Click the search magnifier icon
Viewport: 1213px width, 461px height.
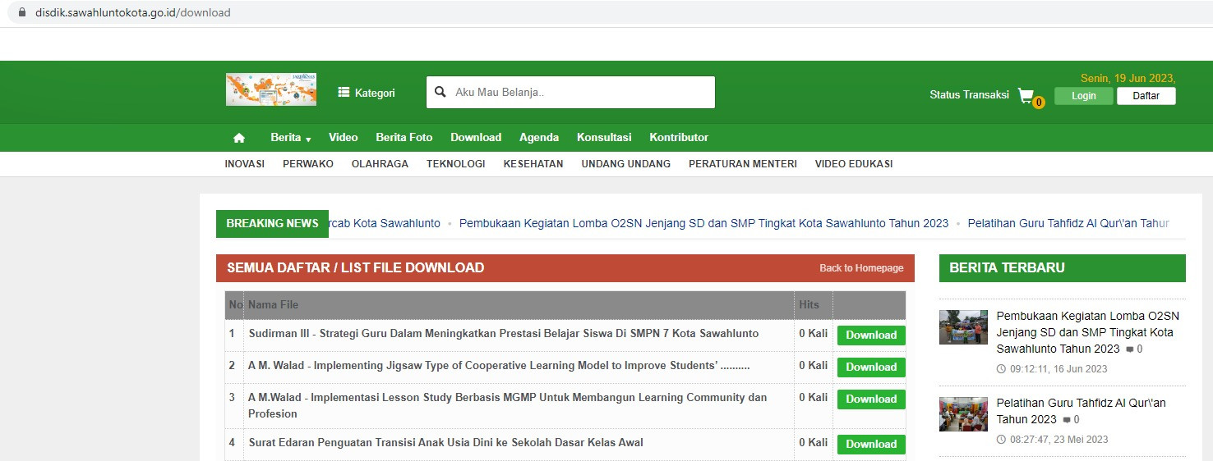(x=440, y=93)
